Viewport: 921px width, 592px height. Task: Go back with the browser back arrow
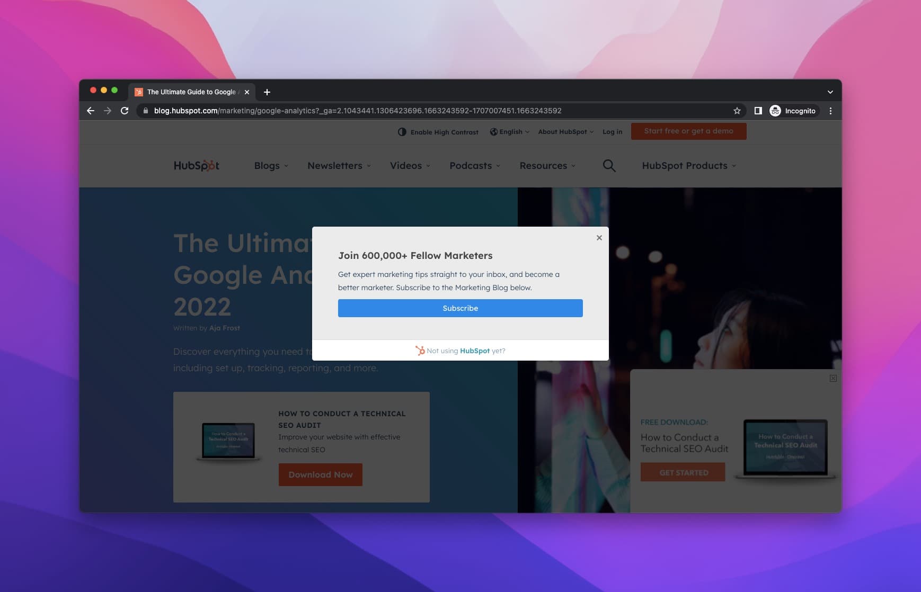[91, 111]
